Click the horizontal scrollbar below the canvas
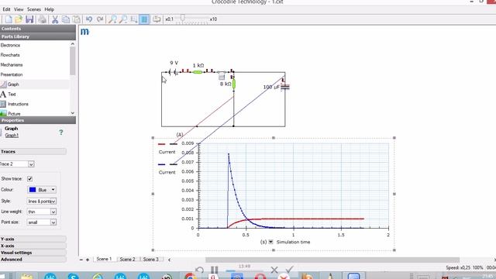 332,260
